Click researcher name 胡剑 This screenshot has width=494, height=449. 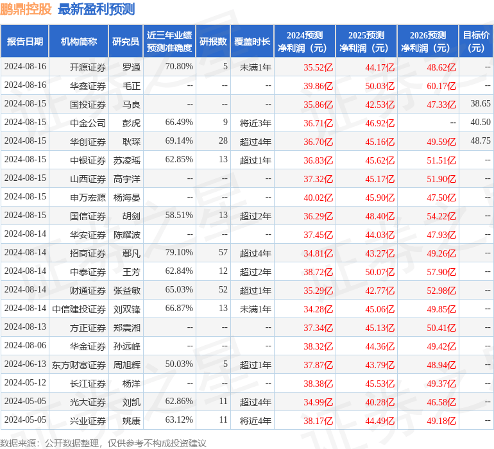point(132,216)
